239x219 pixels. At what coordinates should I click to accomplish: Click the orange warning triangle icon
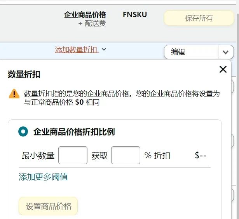[x=14, y=94]
